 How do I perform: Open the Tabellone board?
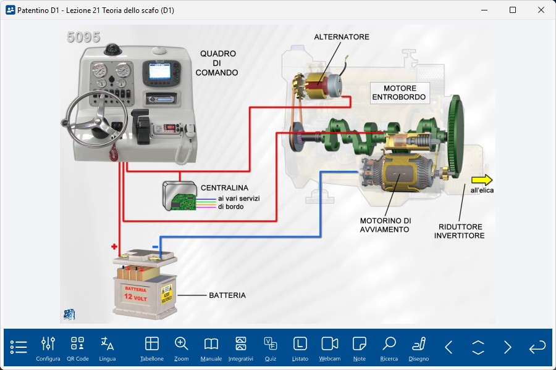tap(152, 347)
